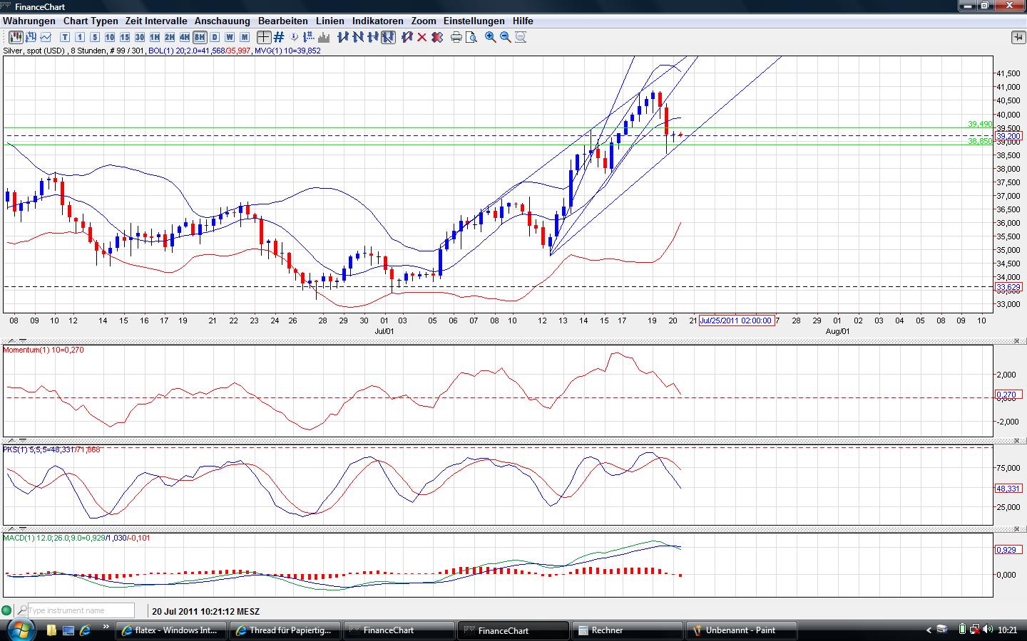Open the Chart Typen menu

click(91, 21)
